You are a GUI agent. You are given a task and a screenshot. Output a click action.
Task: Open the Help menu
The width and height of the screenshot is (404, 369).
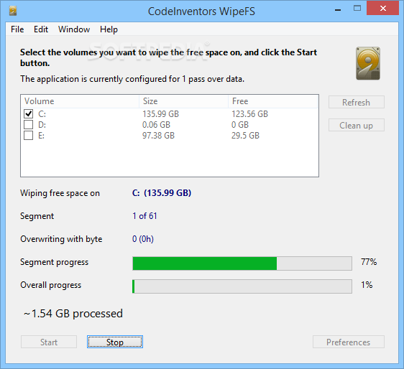pyautogui.click(x=109, y=29)
